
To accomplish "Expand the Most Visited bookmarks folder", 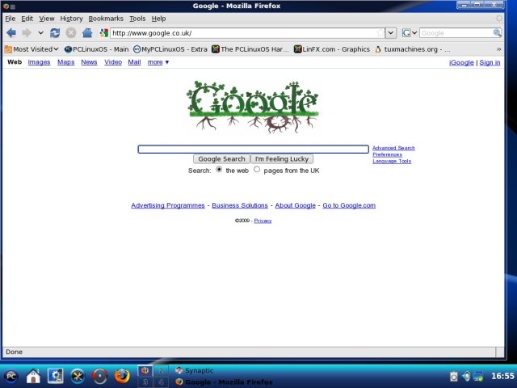I will pos(32,49).
